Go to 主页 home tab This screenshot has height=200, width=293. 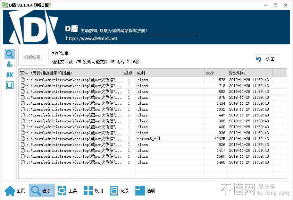(15, 191)
